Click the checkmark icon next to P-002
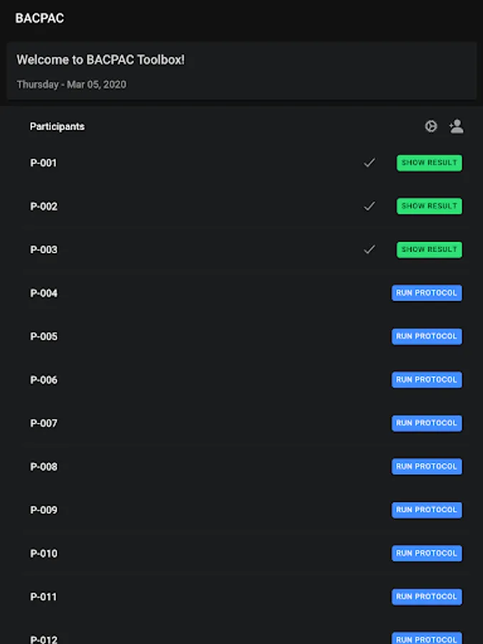Viewport: 483px width, 644px height. (x=369, y=206)
